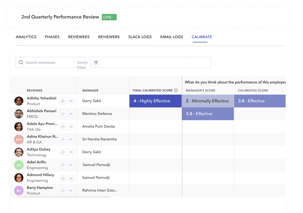The width and height of the screenshot is (303, 213).
Task: Select the 2 - Minimally Effective score cell
Action: 208,101
